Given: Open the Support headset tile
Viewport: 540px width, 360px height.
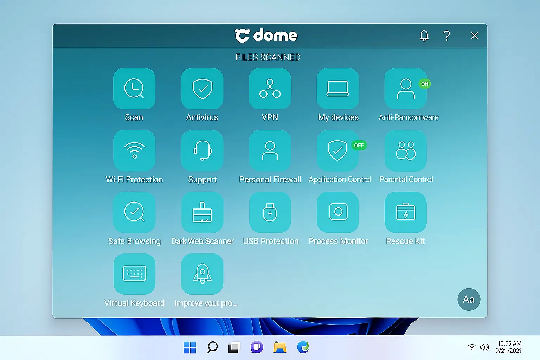Looking at the screenshot, I should (x=202, y=150).
